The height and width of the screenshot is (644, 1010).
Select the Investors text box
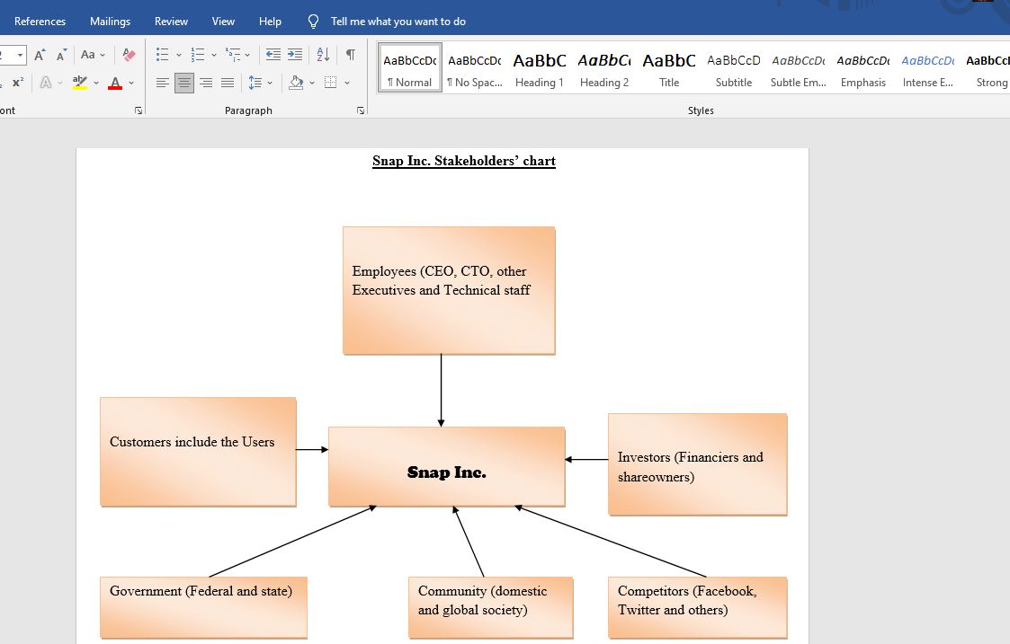[698, 464]
